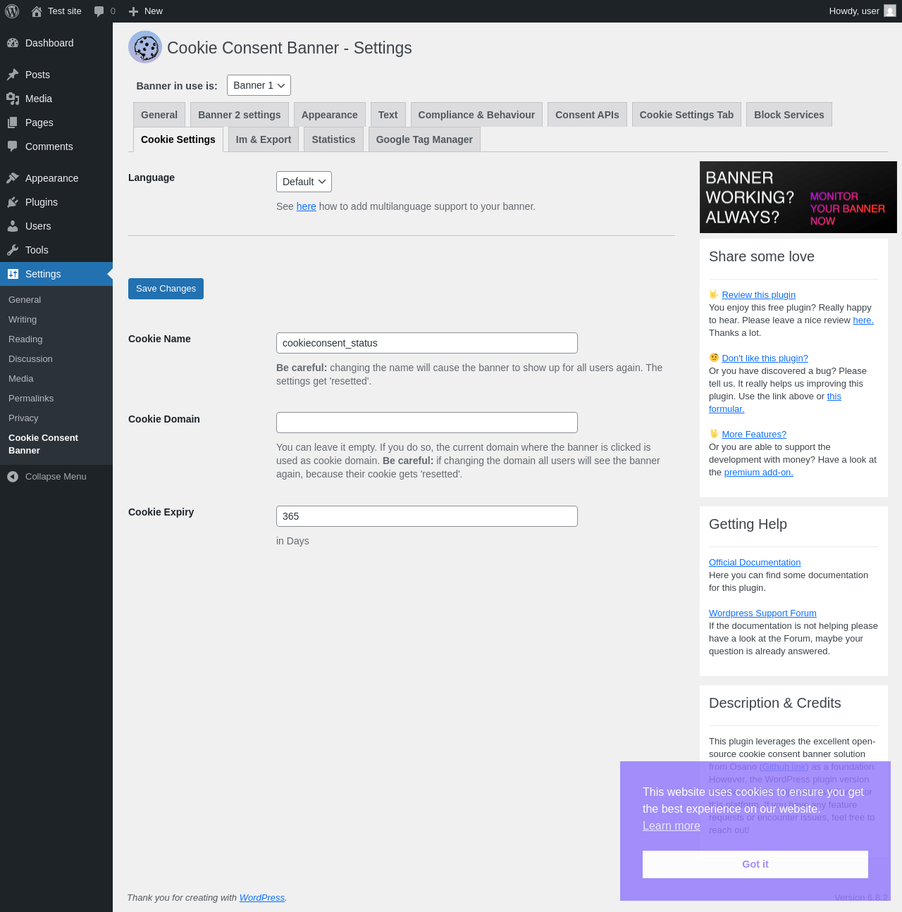Click the Got it cookie button
Viewport: 902px width, 912px height.
[x=755, y=864]
